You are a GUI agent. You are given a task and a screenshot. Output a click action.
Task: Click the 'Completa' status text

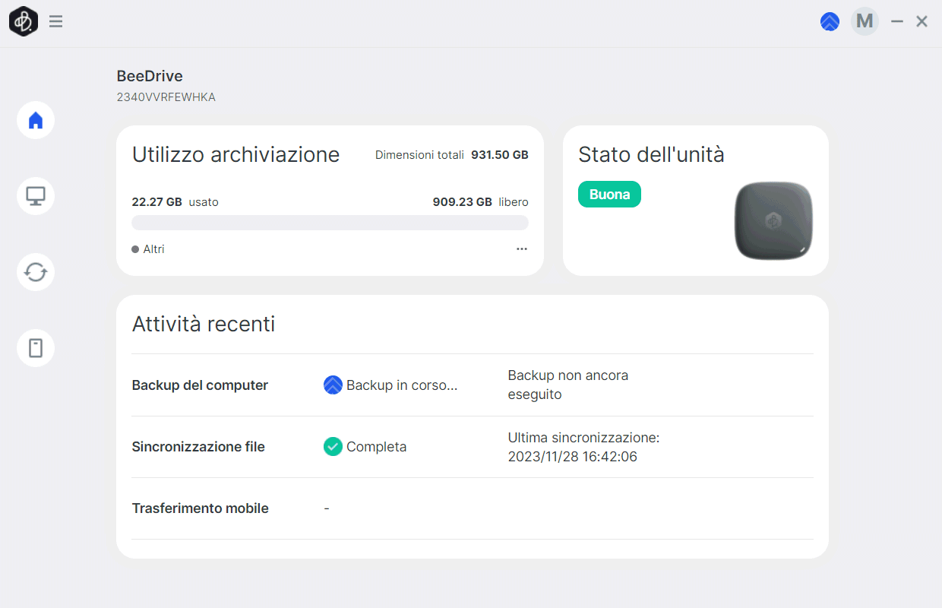coord(376,447)
